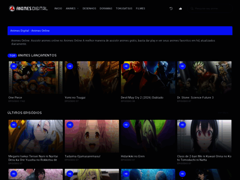Click Dr. Stone: Science Future 3 title
240x180 pixels.
pyautogui.click(x=195, y=98)
